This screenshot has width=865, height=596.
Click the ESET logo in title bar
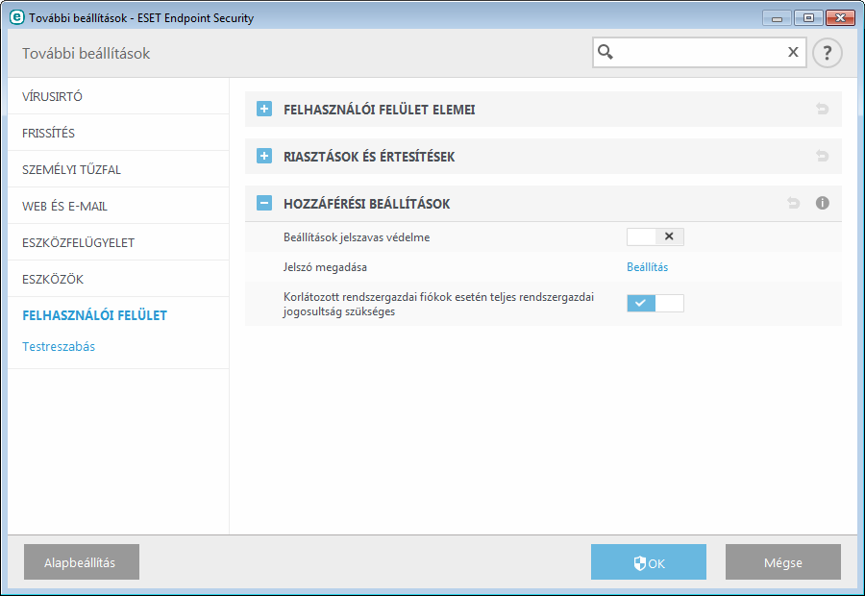(x=17, y=17)
